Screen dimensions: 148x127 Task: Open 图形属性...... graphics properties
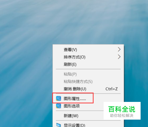(75, 99)
